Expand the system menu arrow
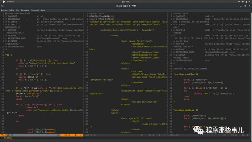 click(x=249, y=2)
